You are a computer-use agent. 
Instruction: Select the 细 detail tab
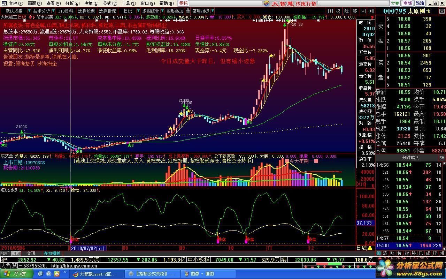(x=379, y=253)
